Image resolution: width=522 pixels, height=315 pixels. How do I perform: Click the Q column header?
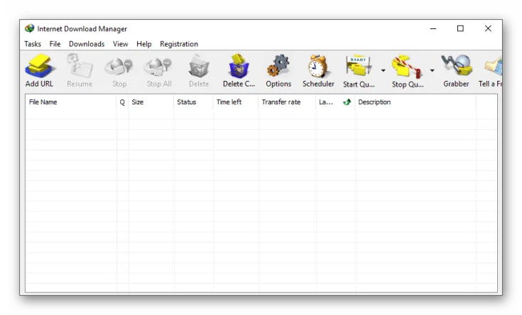click(122, 101)
